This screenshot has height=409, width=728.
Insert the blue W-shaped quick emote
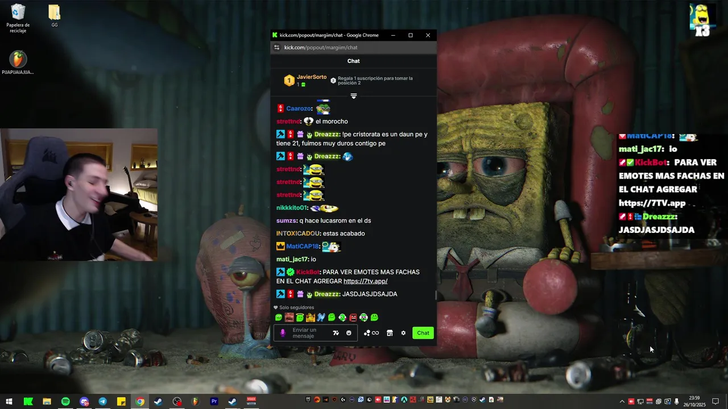(321, 318)
